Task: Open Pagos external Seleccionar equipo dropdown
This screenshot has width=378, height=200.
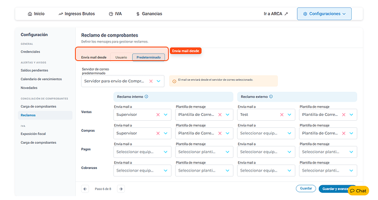Action: 266,152
